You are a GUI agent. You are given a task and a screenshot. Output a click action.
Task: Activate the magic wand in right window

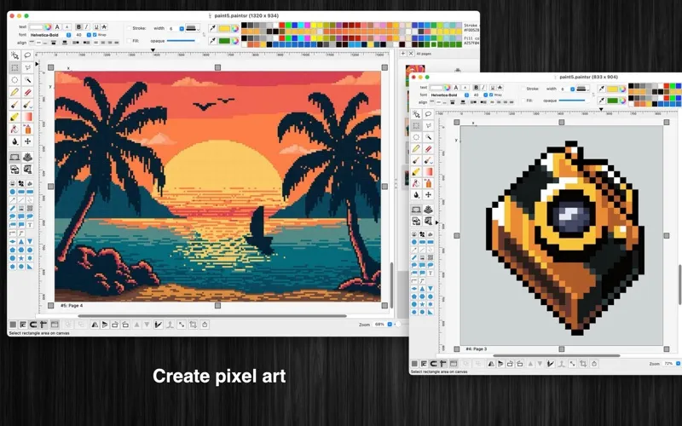pyautogui.click(x=429, y=137)
